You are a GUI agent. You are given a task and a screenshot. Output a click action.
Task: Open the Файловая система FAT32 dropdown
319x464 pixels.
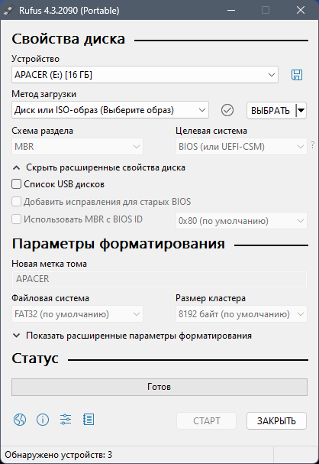click(77, 314)
